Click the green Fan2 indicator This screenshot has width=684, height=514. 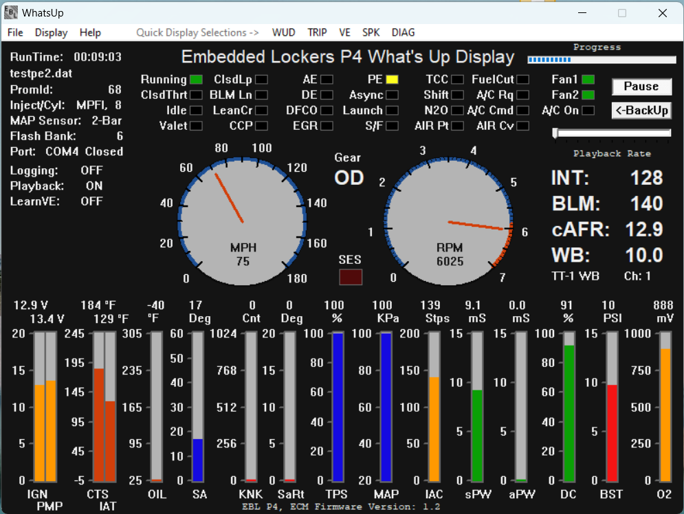588,95
